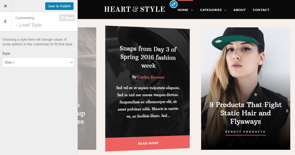The image size is (295, 155).
Task: Go back using the left chevron arrow
Action: 5,21
